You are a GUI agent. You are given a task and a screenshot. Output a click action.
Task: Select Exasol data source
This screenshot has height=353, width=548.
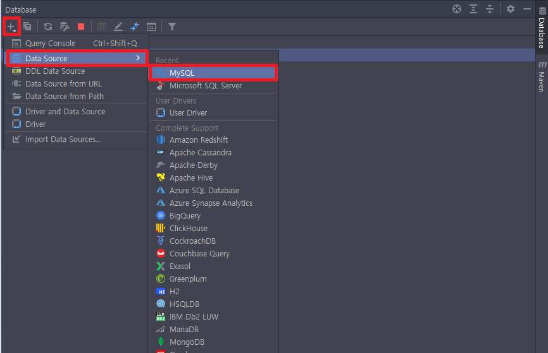pos(213,266)
